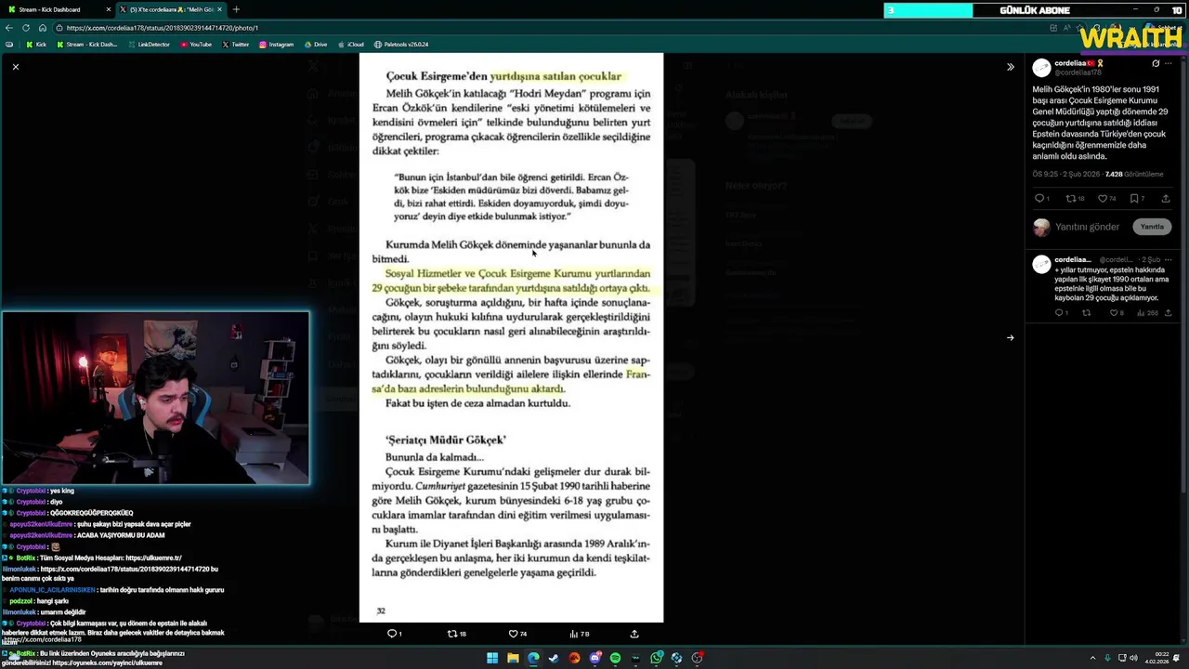Open the @cordeliaa178 handle link

[x=1078, y=72]
